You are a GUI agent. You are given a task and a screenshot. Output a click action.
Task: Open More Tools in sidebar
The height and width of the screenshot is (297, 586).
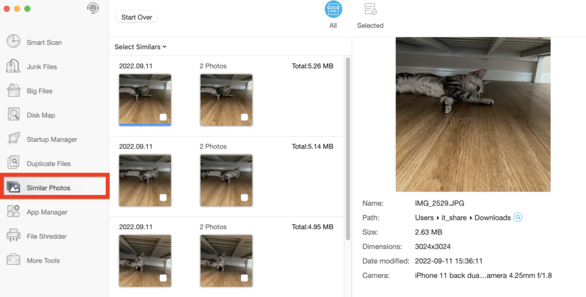click(x=43, y=260)
